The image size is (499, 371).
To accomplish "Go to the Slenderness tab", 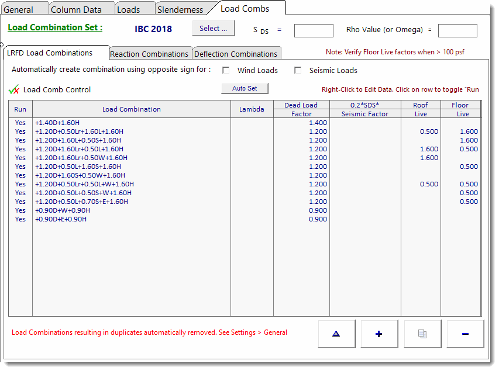I will point(180,9).
